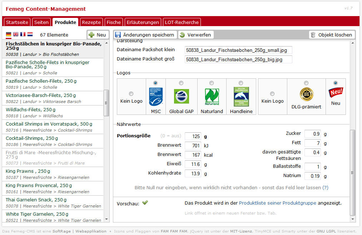Open the Rezepte tab
The height and width of the screenshot is (235, 362).
point(91,22)
